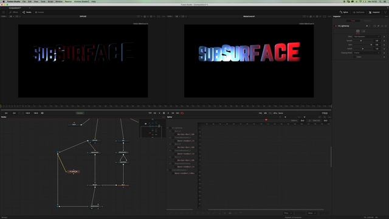
Task: Step forward one frame
Action: tap(173, 113)
